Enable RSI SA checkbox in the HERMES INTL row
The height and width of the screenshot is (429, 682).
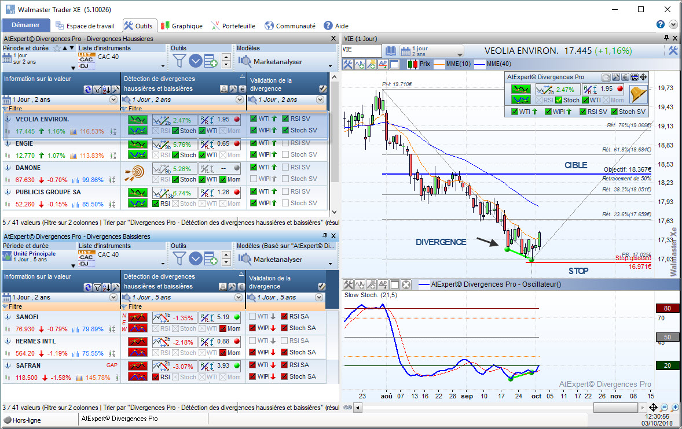(x=284, y=341)
